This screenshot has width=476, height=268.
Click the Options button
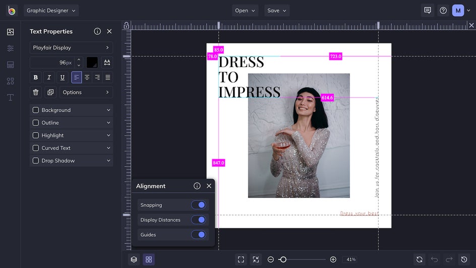(86, 92)
